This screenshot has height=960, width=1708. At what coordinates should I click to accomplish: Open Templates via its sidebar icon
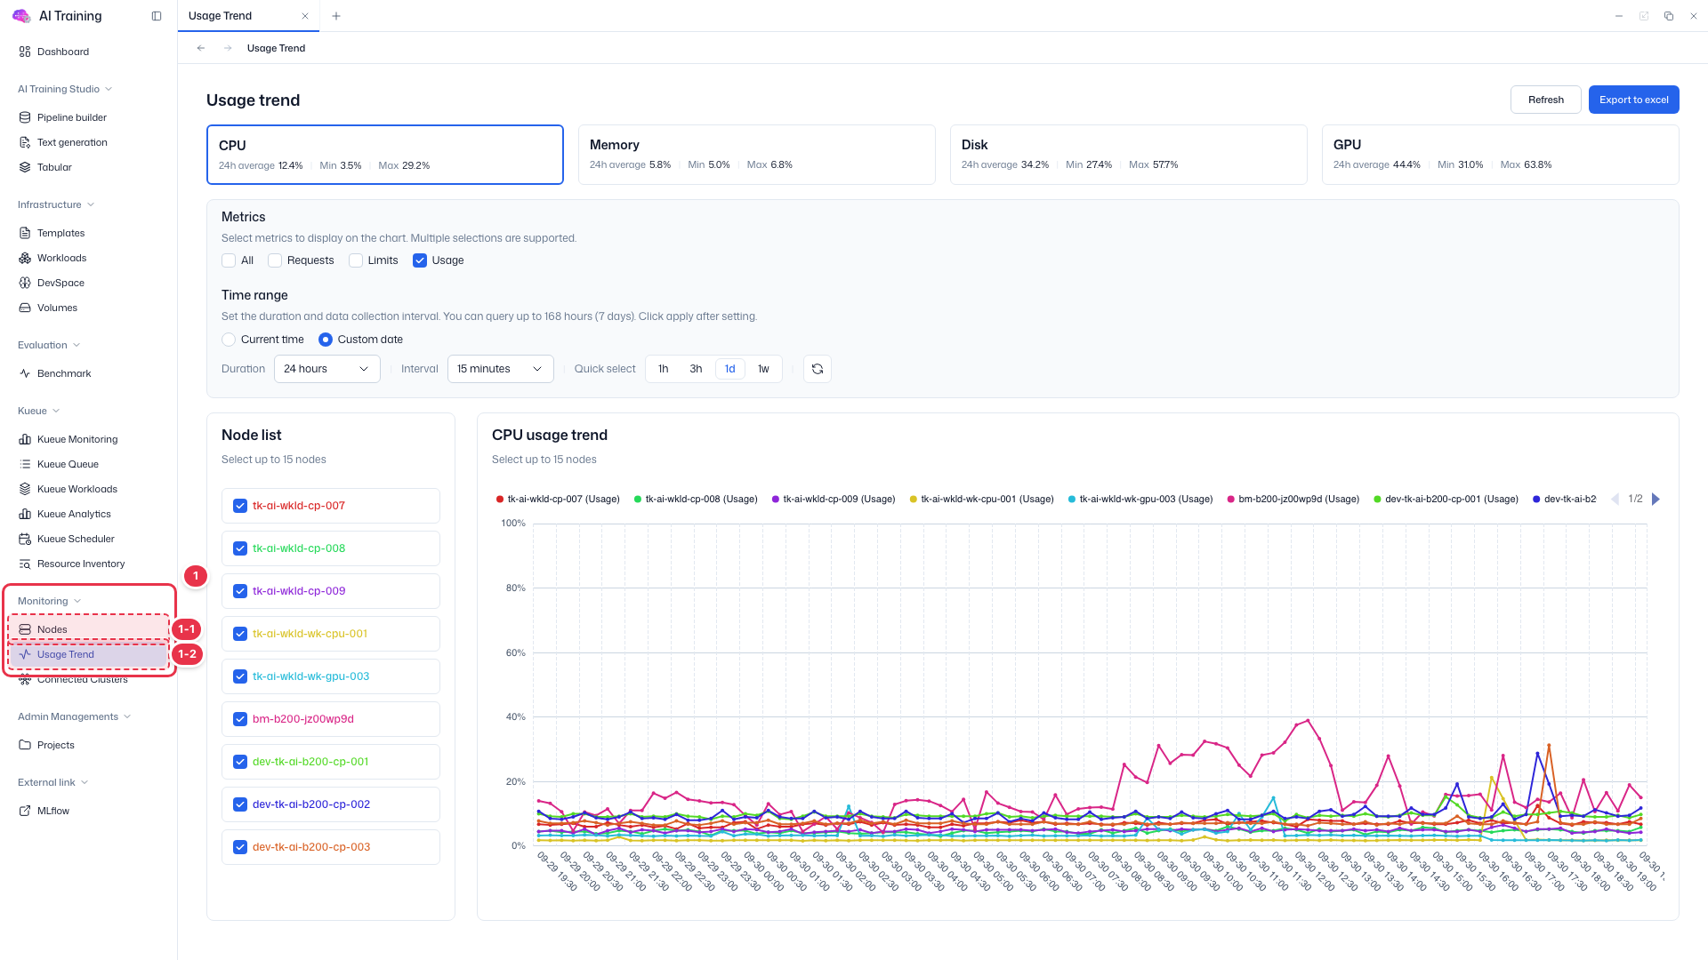pyautogui.click(x=25, y=233)
